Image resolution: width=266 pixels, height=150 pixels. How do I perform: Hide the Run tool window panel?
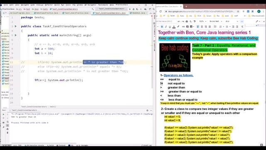(151, 110)
